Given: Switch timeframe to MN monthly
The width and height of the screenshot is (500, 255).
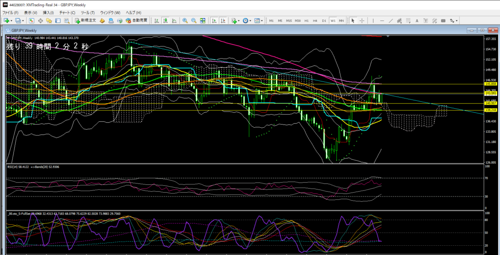Looking at the screenshot, I should pos(341,20).
